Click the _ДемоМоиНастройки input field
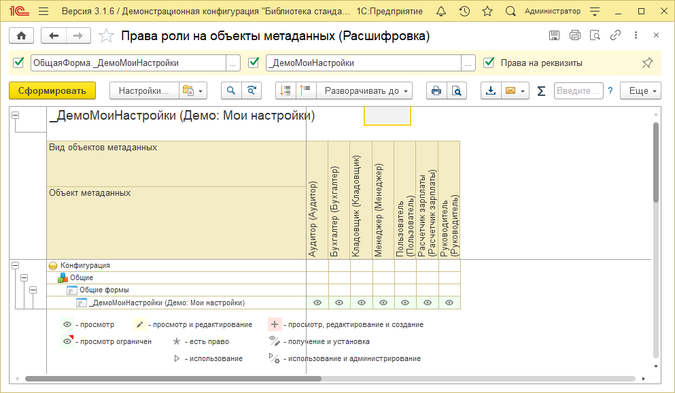Viewport: 675px width, 393px height. (363, 63)
